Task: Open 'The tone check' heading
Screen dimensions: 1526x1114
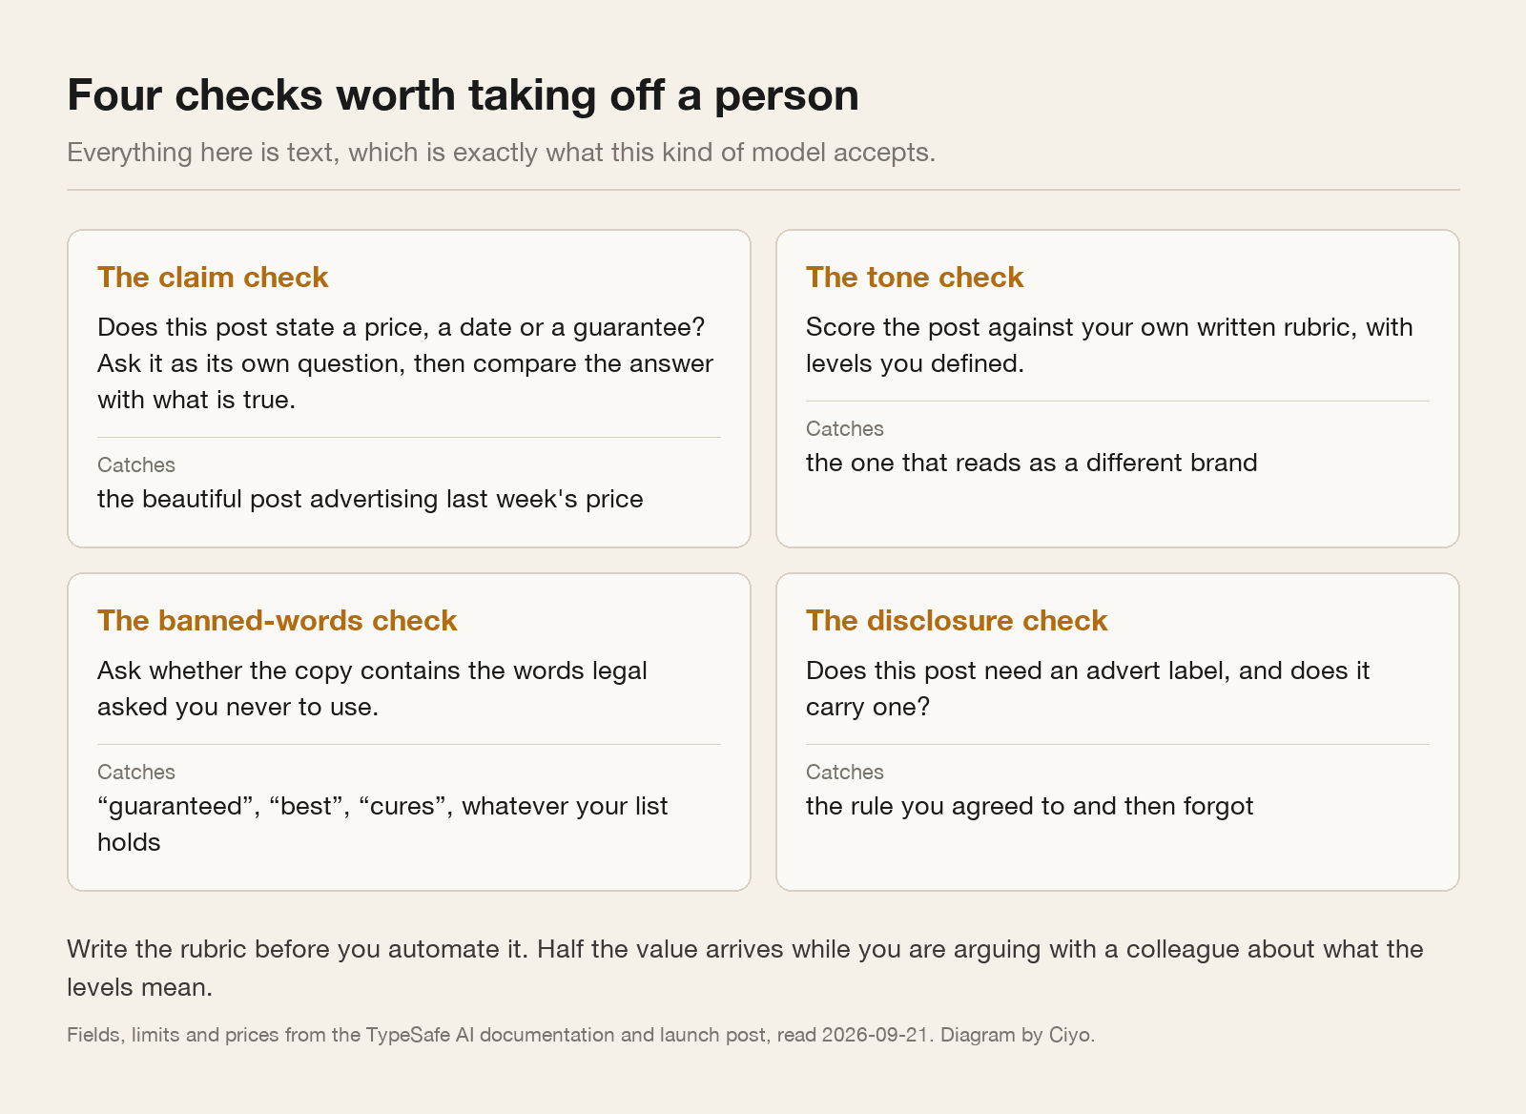Action: click(915, 278)
